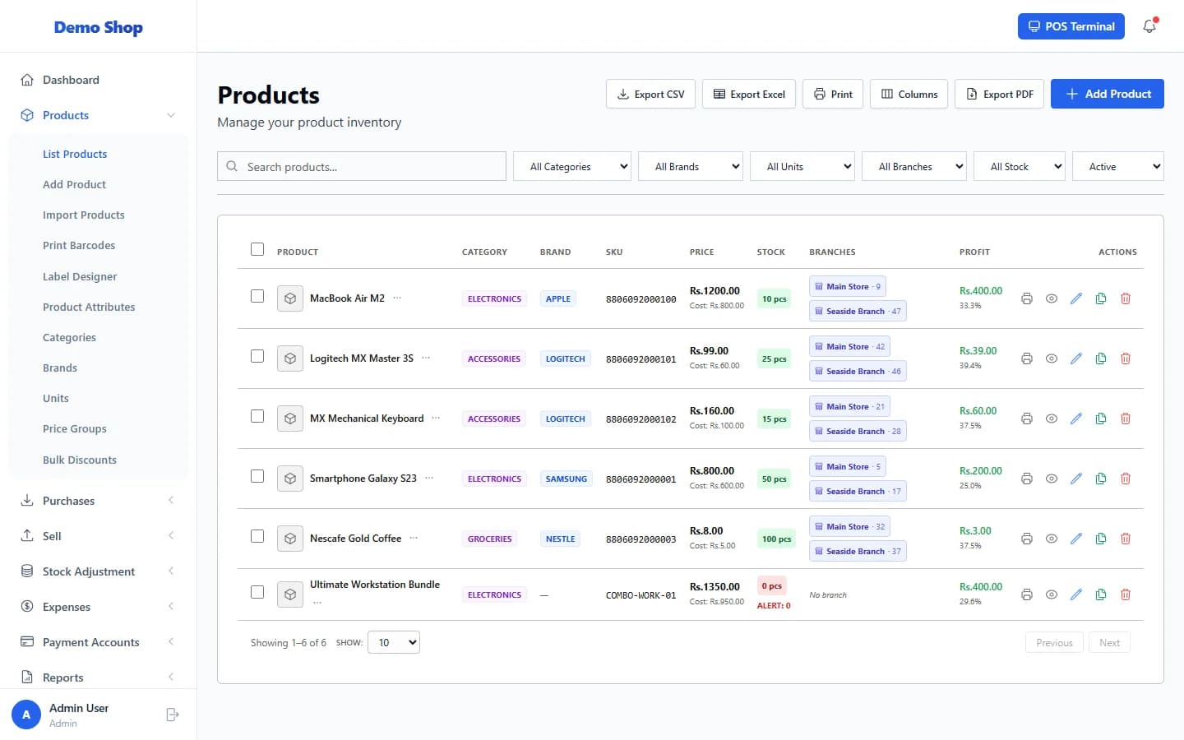Delete Smartphone Galaxy S23 via trash icon
This screenshot has height=740, width=1184.
tap(1126, 479)
